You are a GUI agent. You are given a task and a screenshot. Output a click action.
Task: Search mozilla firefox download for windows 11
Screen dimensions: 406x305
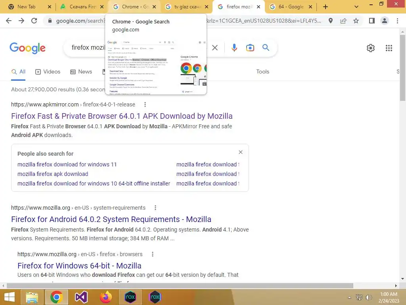(67, 164)
